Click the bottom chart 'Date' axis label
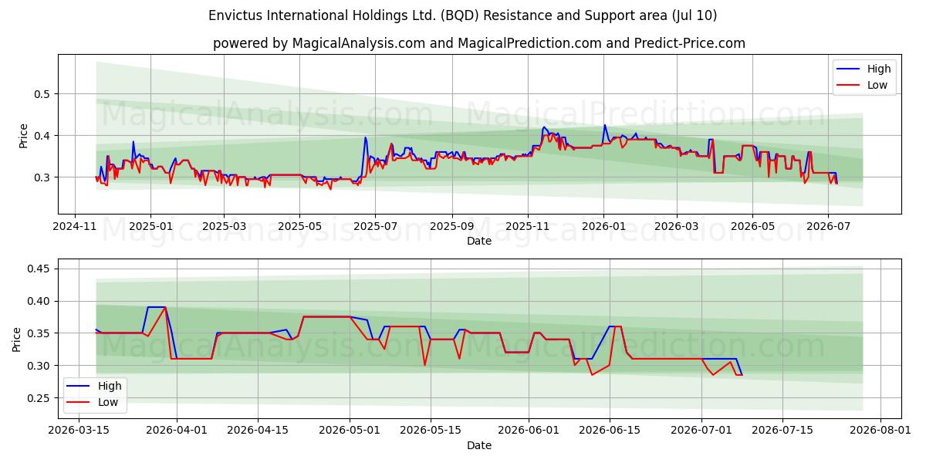 (479, 445)
